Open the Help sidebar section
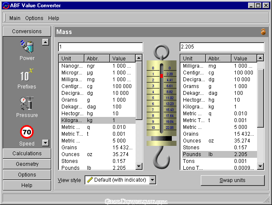This screenshot has height=205, width=272. point(27,185)
